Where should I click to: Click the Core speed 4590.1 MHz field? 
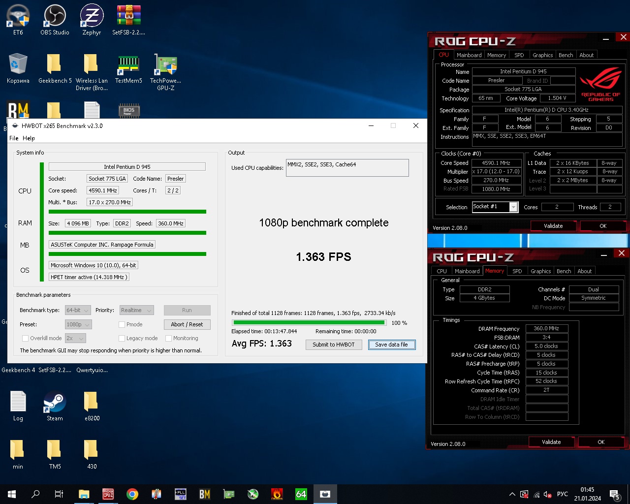point(103,190)
